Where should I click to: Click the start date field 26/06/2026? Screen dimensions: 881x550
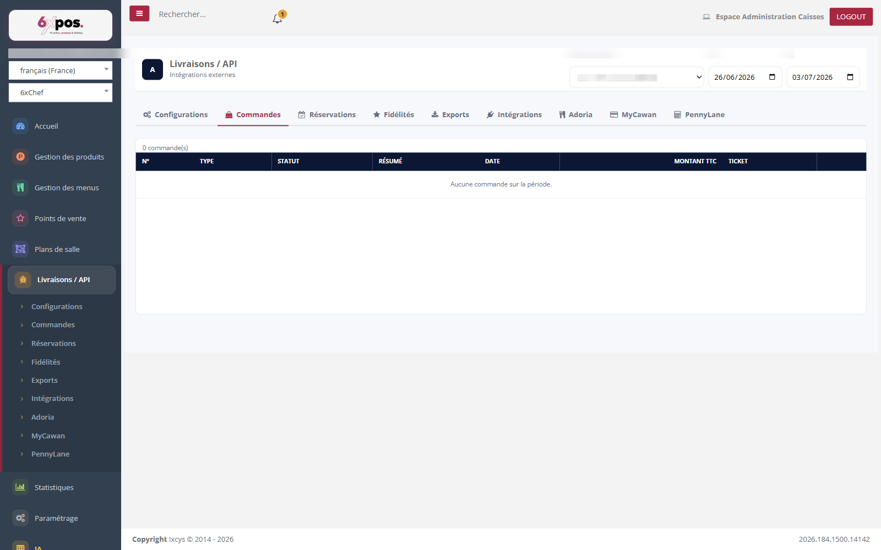click(x=745, y=77)
